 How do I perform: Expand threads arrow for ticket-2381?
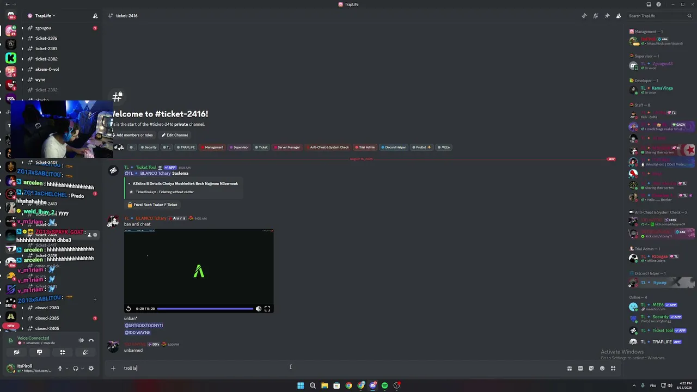click(x=22, y=48)
